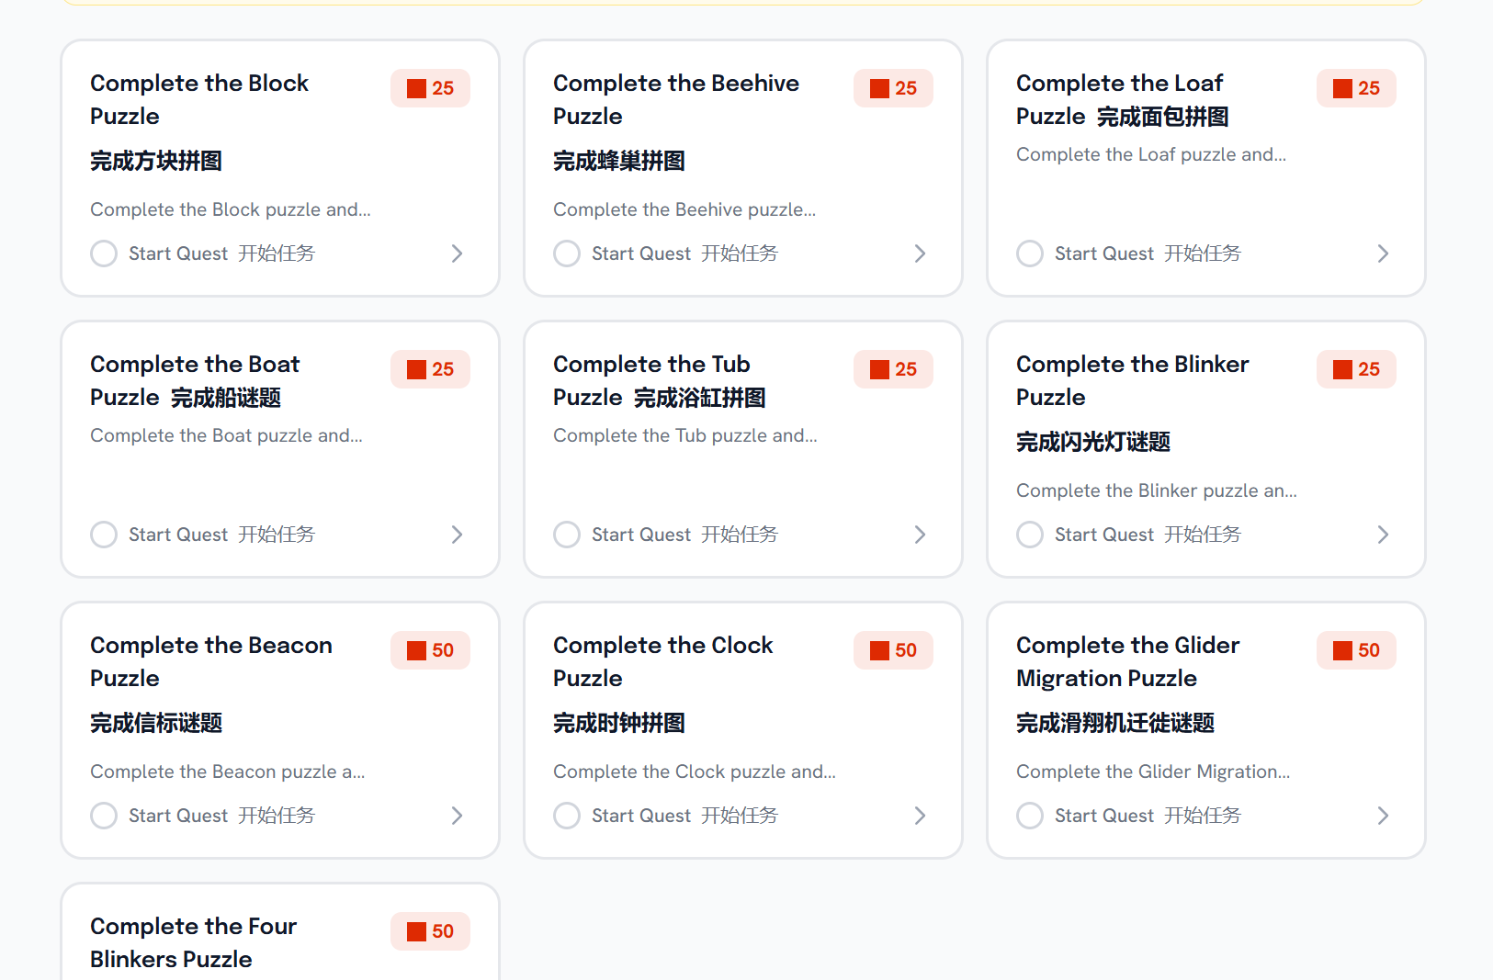1493x980 pixels.
Task: Toggle the Start Quest circle for Glider Migration
Action: (x=1030, y=816)
